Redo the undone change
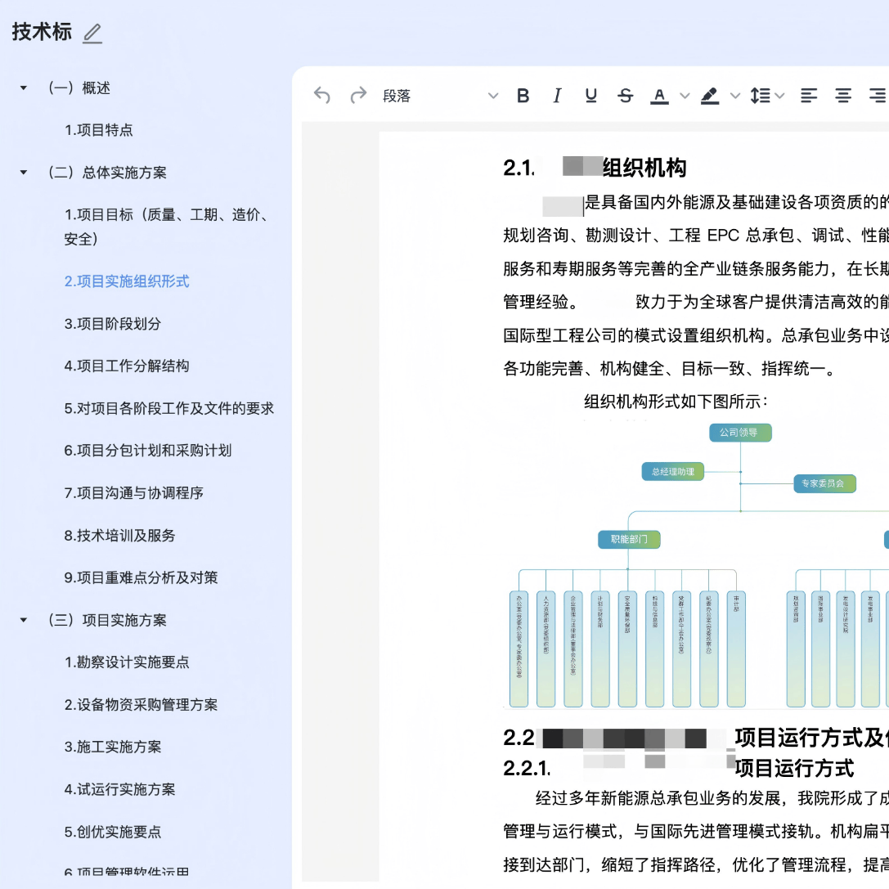889x889 pixels. tap(357, 96)
